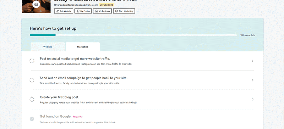The width and height of the screenshot is (284, 129).
Task: Expand the Post on social media chevron
Action: [252, 61]
